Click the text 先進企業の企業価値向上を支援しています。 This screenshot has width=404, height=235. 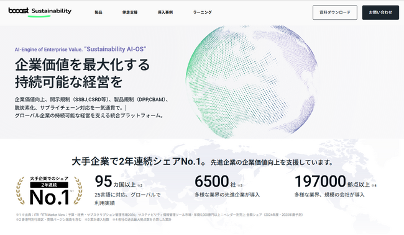272,162
